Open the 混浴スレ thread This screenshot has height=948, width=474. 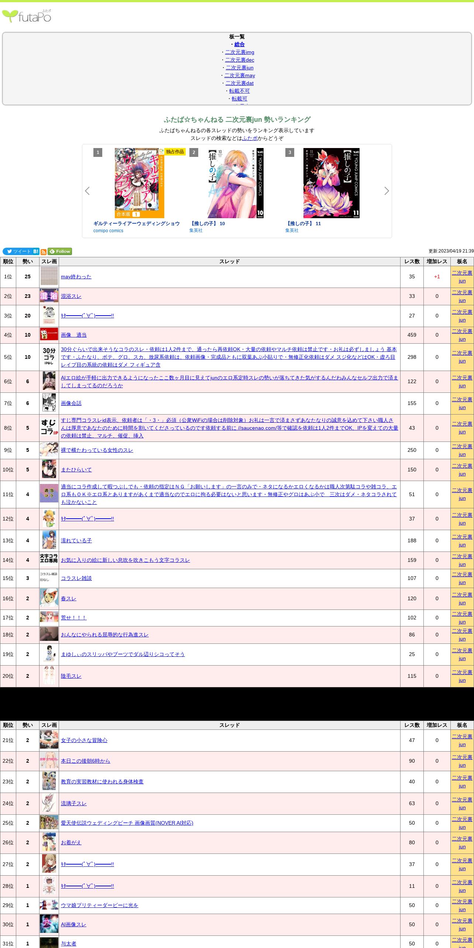(x=71, y=296)
